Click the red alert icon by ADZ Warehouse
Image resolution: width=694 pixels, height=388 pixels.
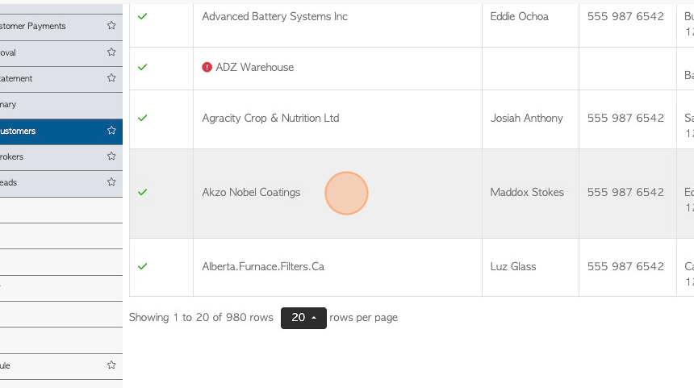[207, 67]
